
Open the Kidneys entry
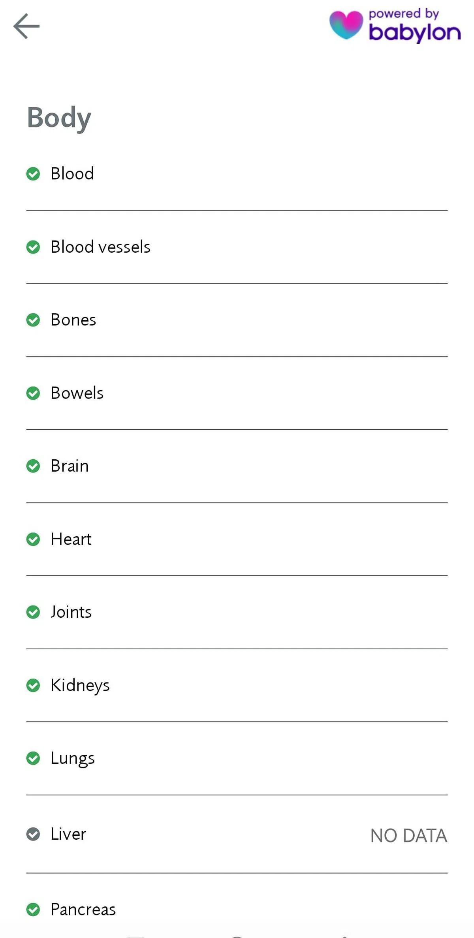tap(80, 685)
